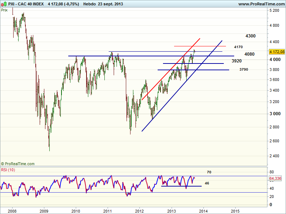Click the © ProRealTime.com watermark text
Viewport: 286px width, 214px height.
(18, 164)
